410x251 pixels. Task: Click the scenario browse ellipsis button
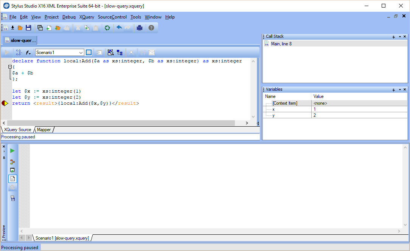click(89, 53)
